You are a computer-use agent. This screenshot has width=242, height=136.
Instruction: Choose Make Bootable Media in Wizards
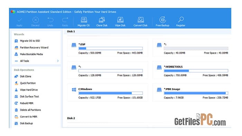point(31,54)
